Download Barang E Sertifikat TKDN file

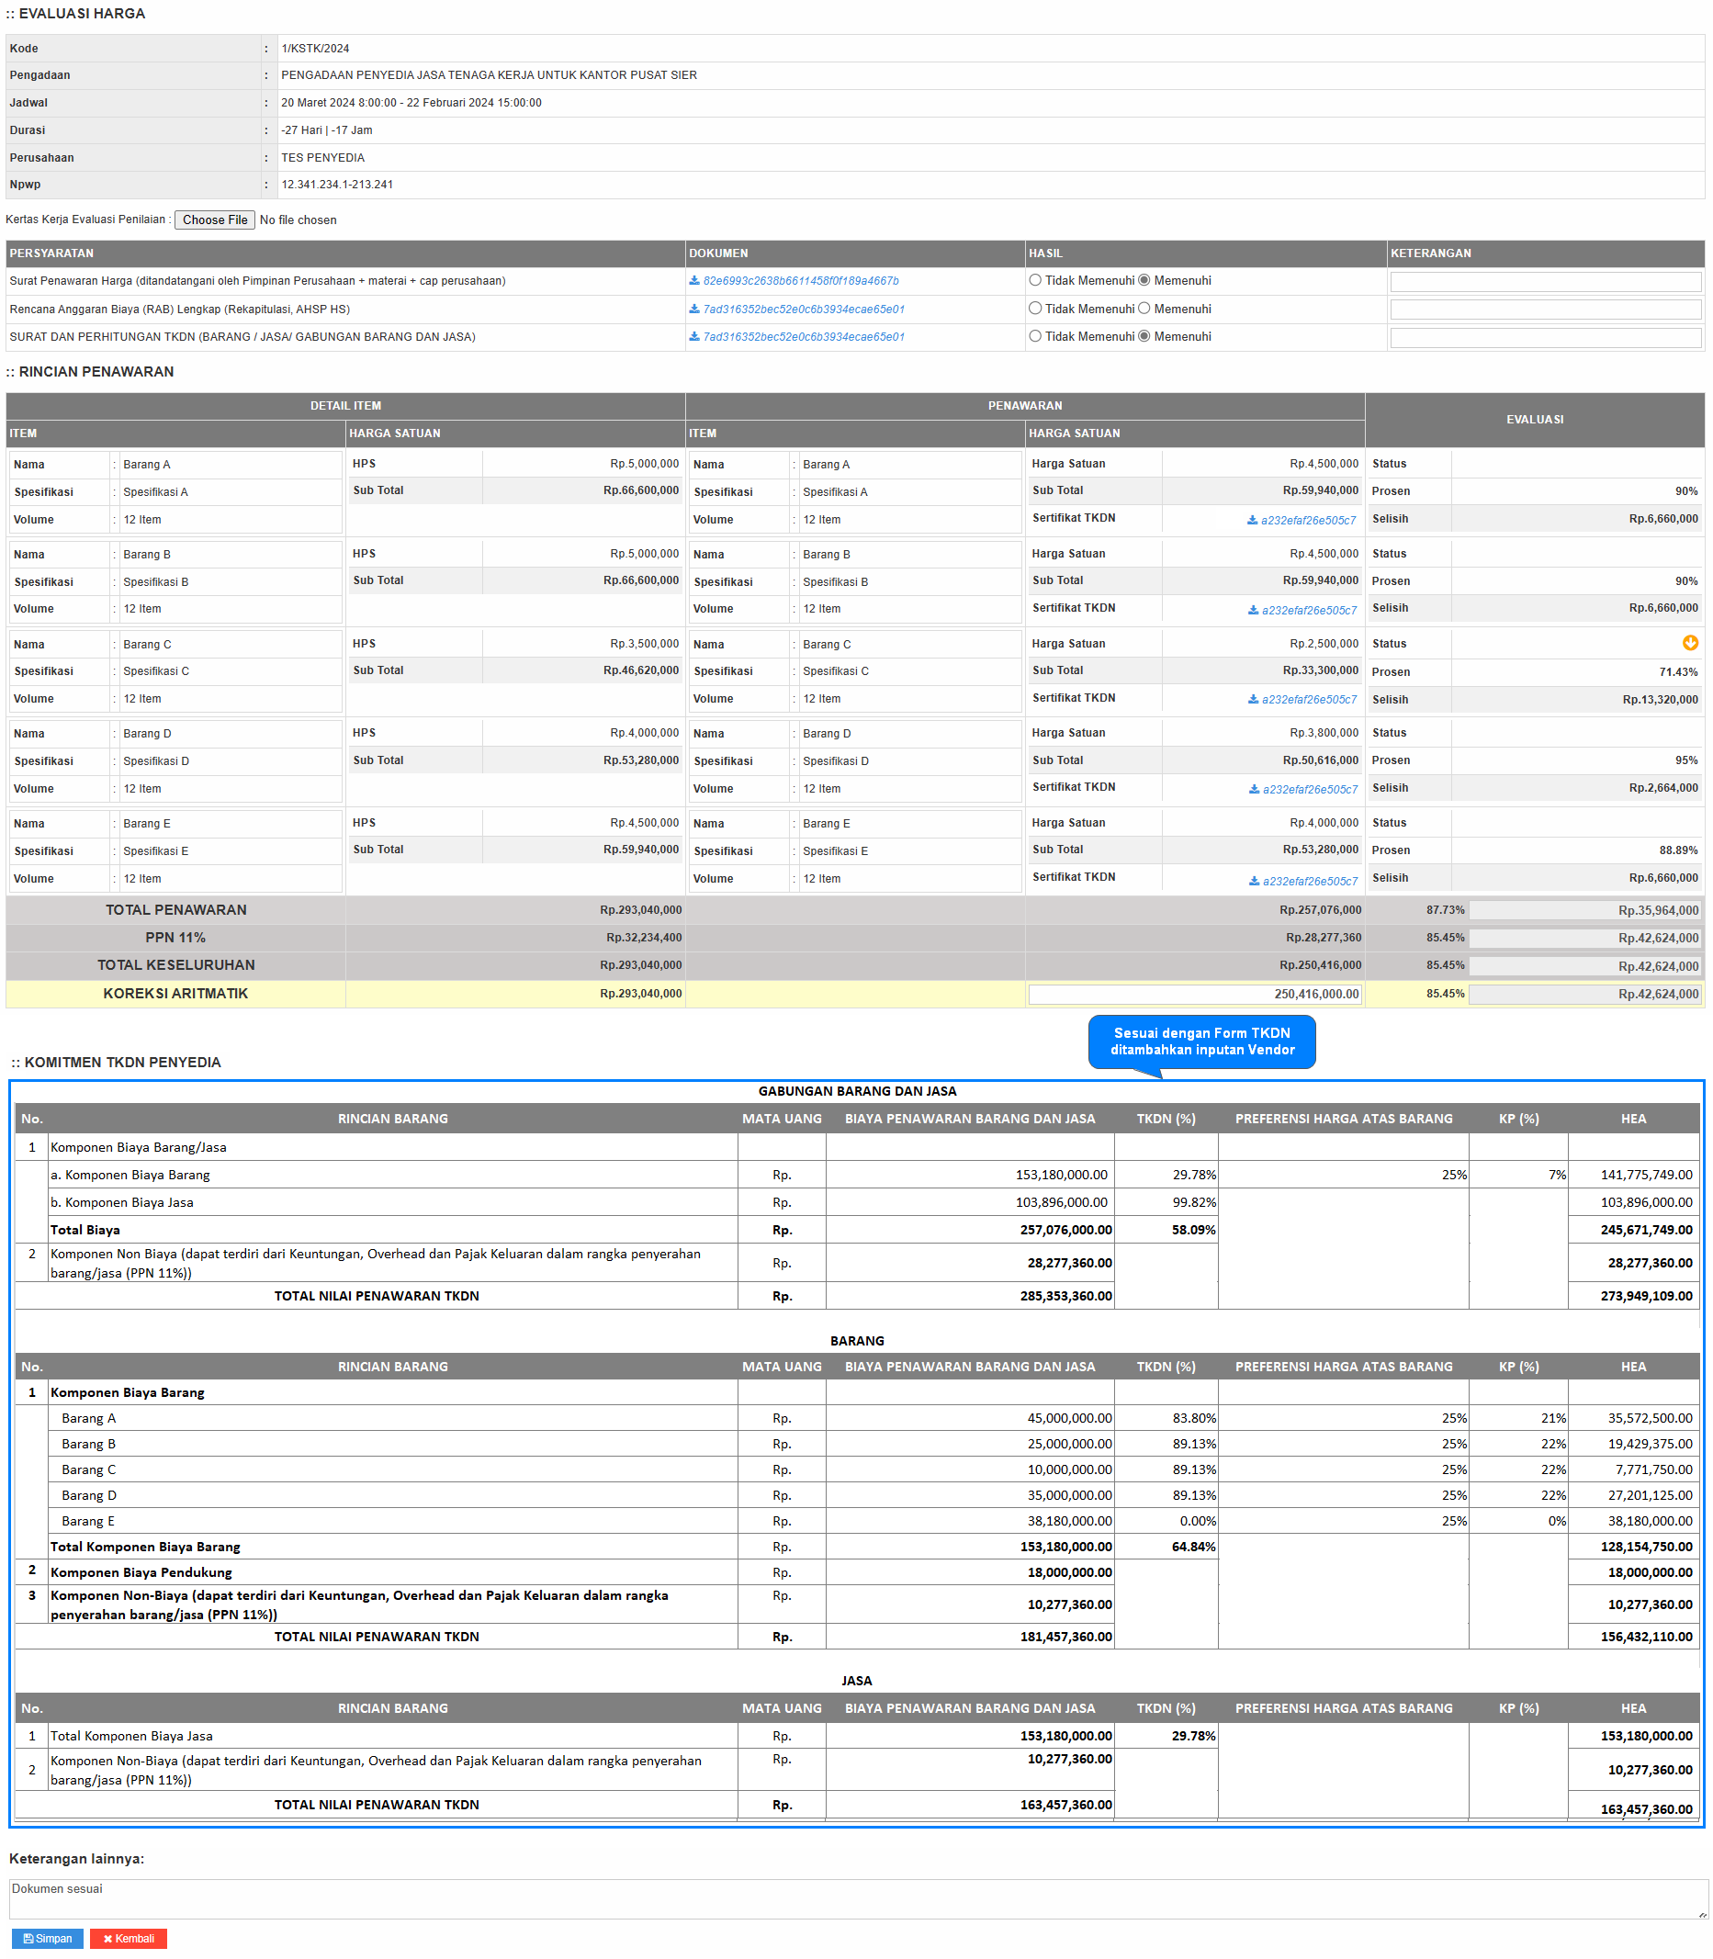1308,882
